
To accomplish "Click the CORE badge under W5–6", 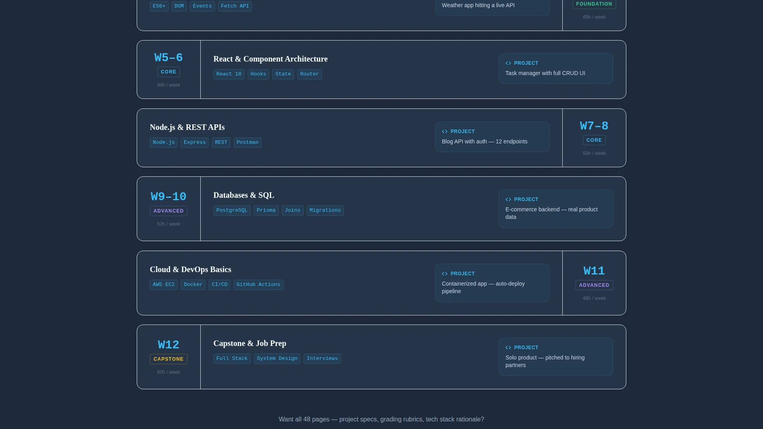I will point(168,72).
